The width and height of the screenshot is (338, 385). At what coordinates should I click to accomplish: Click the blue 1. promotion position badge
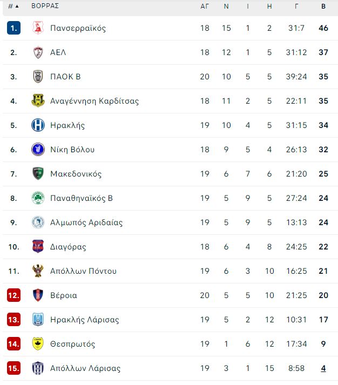[13, 28]
